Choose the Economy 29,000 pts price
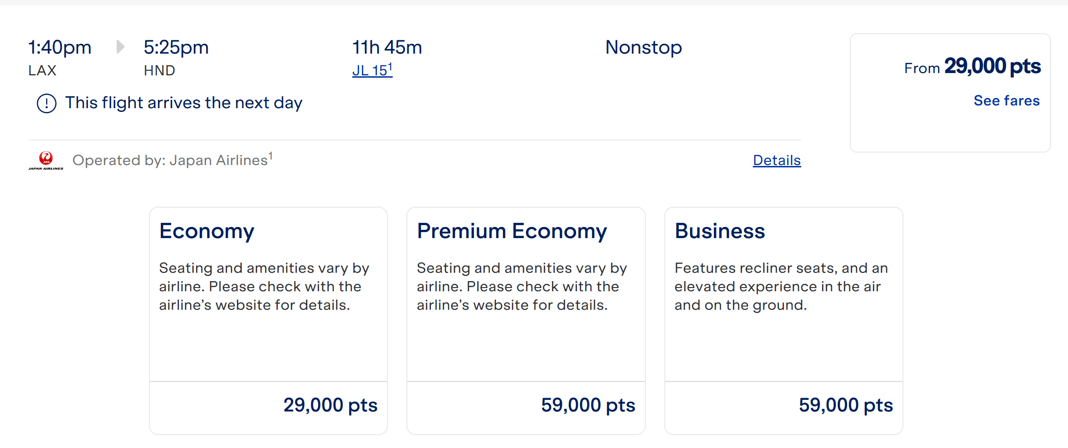Screen dimensions: 1068x448 tap(330, 405)
